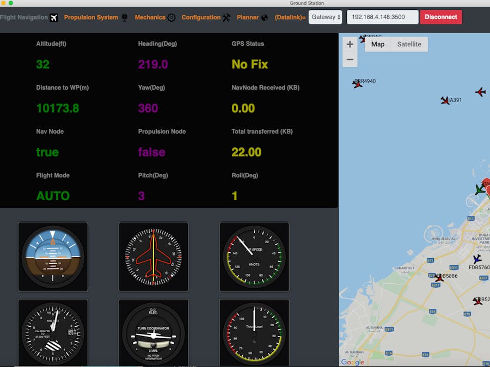
Task: Focus the IP address field 192.168.4.148:3500
Action: (383, 17)
